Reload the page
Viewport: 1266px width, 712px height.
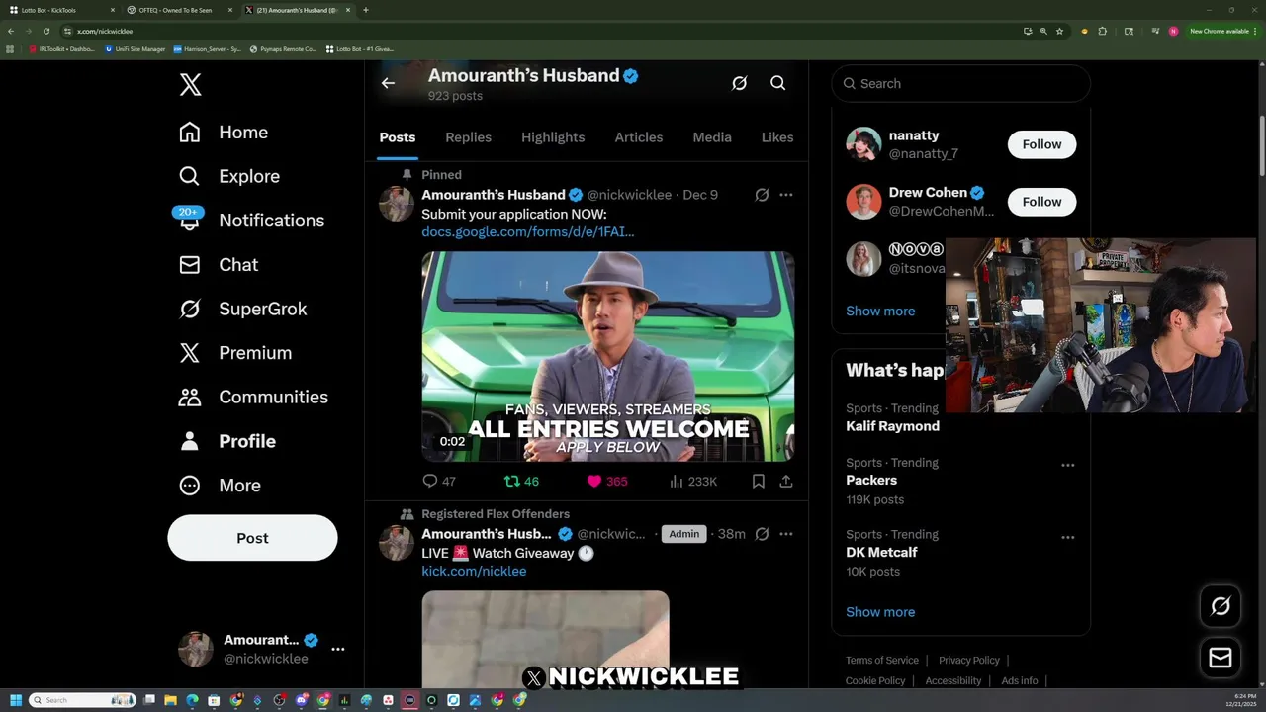pyautogui.click(x=45, y=31)
